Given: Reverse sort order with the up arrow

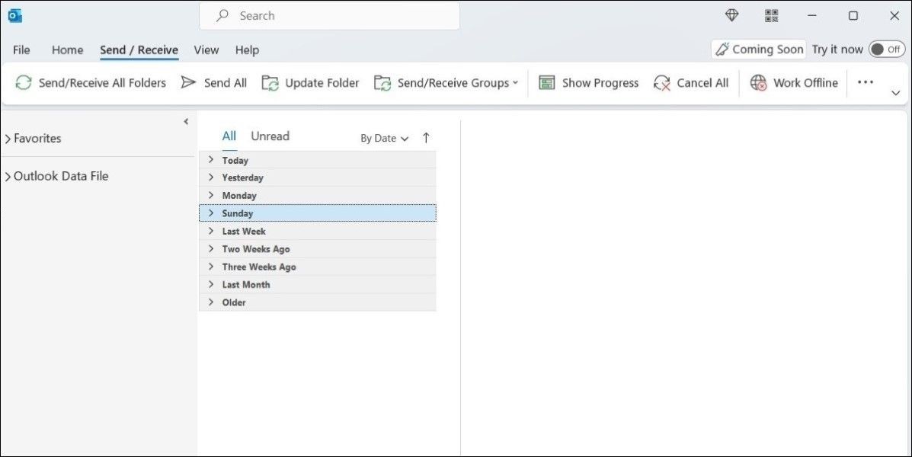Looking at the screenshot, I should [426, 138].
